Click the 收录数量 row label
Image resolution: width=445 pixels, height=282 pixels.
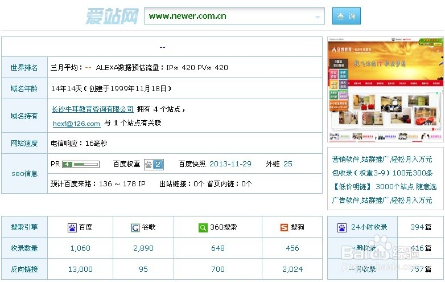24,248
